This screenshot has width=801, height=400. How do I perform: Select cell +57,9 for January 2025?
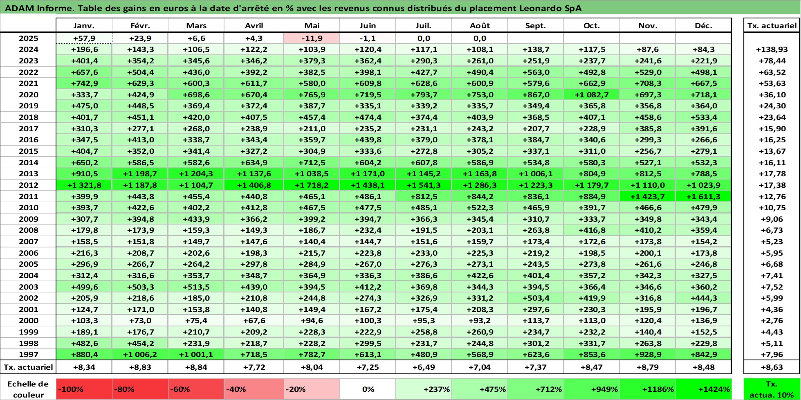(x=84, y=38)
